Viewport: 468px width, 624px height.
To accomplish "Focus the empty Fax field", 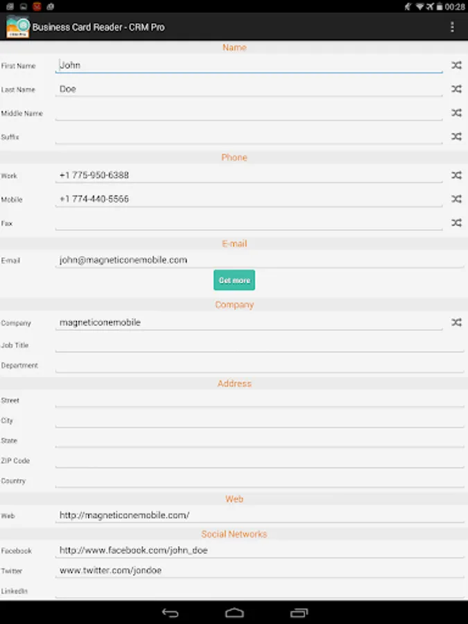I will 249,223.
